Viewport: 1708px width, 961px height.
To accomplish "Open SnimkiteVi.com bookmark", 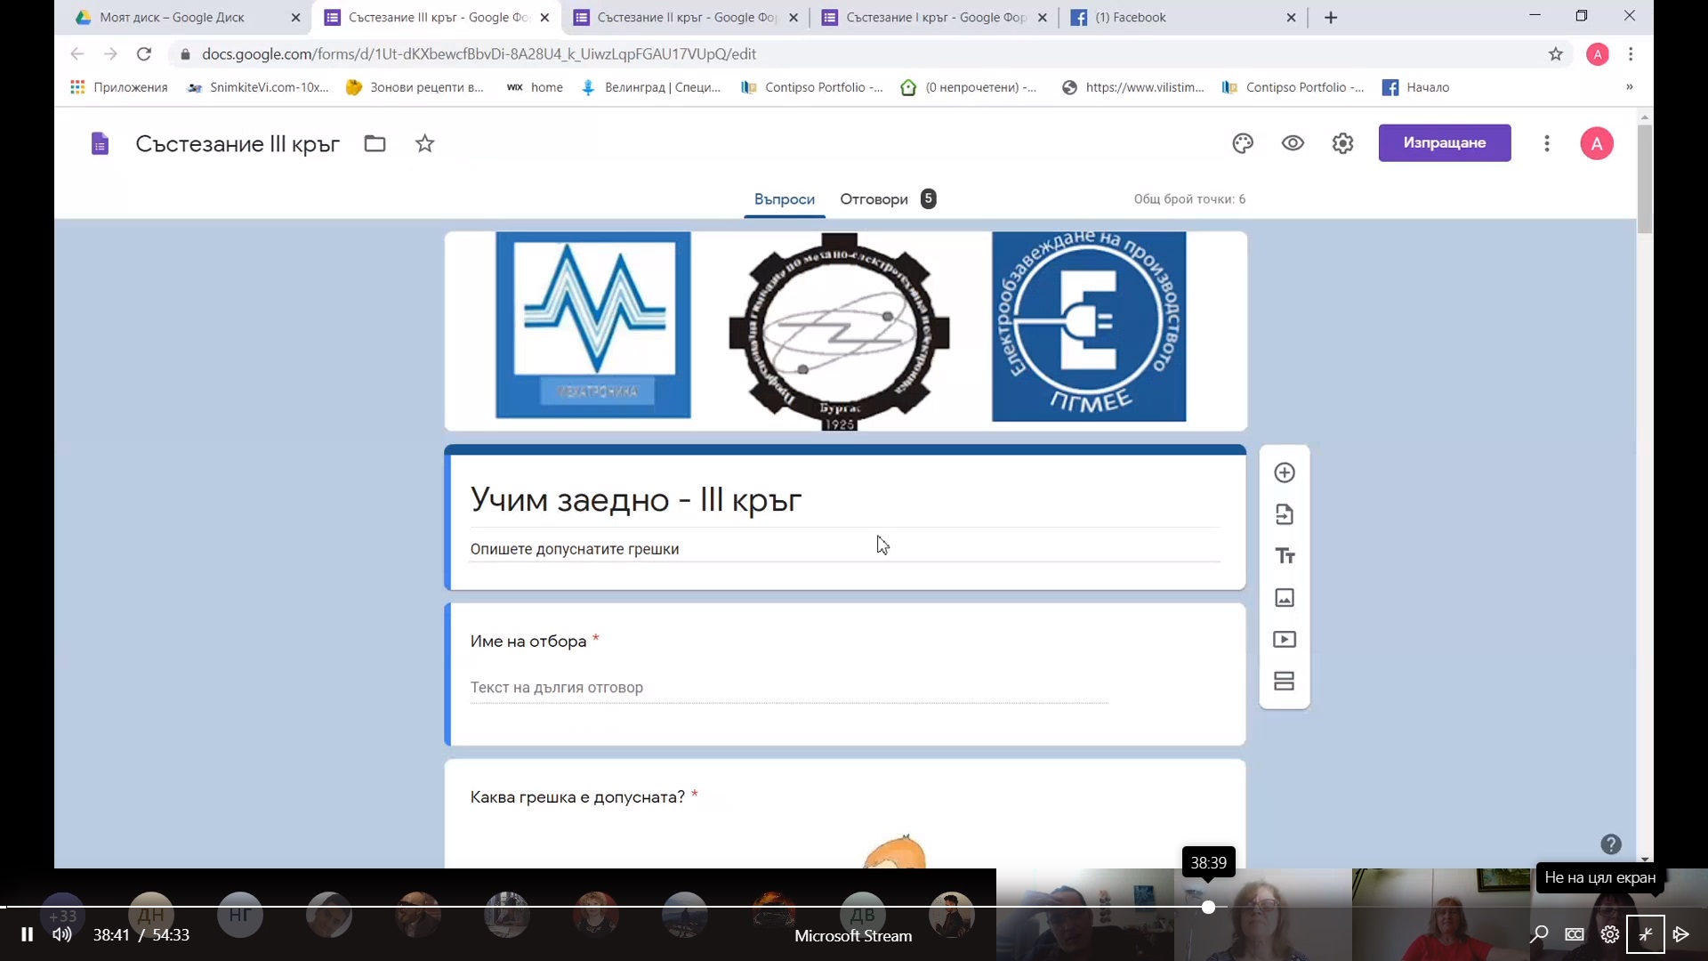I will coord(258,87).
